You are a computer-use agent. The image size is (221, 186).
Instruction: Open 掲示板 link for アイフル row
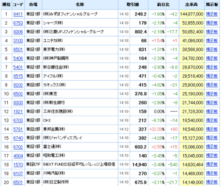click(x=212, y=76)
